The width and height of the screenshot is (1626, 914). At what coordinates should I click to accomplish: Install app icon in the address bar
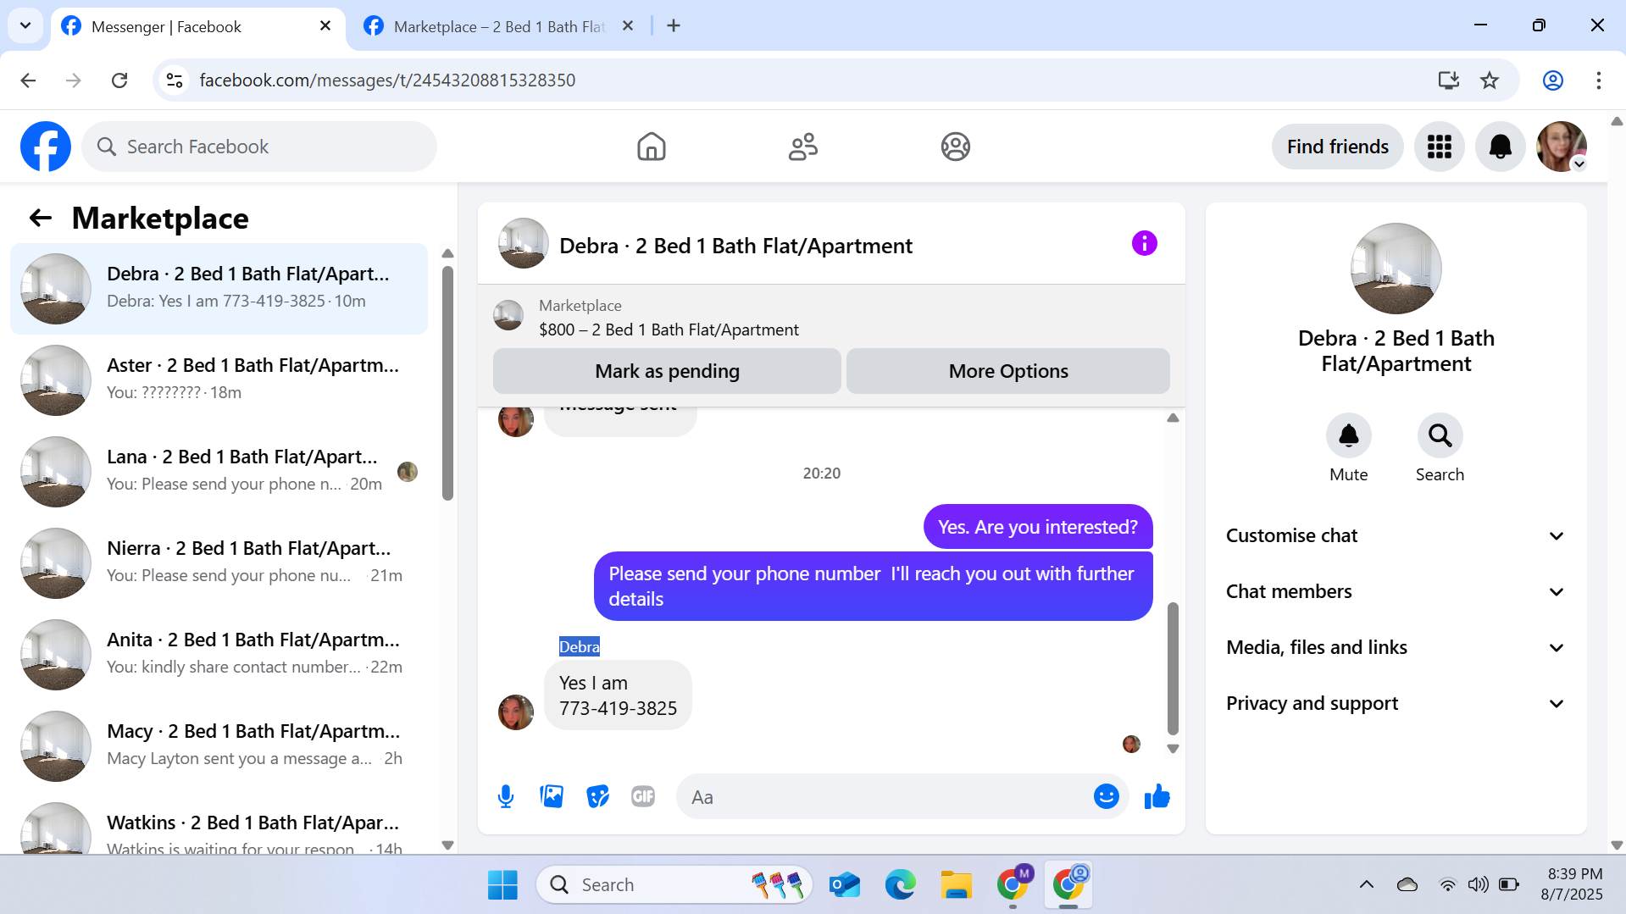pyautogui.click(x=1448, y=80)
